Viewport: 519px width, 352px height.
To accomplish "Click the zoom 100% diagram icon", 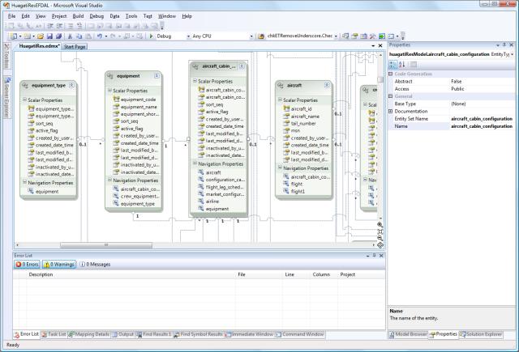I will click(380, 231).
